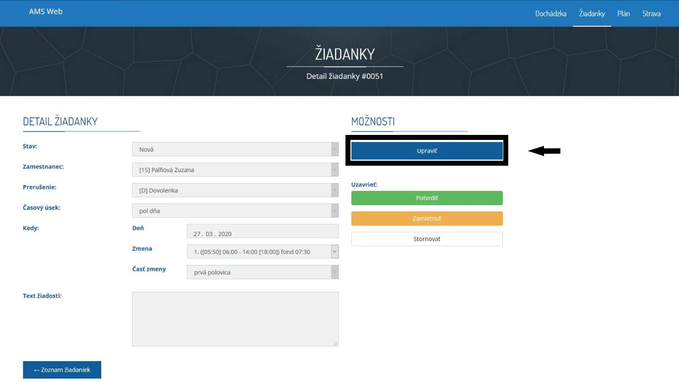Return via Zoznam žiadaniek back button
Viewport: 679px width, 382px height.
(x=62, y=370)
